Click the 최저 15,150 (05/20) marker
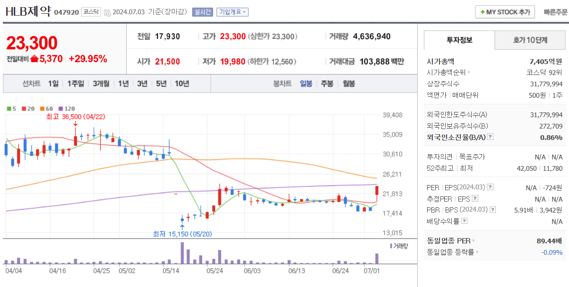The image size is (569, 287). click(x=182, y=234)
